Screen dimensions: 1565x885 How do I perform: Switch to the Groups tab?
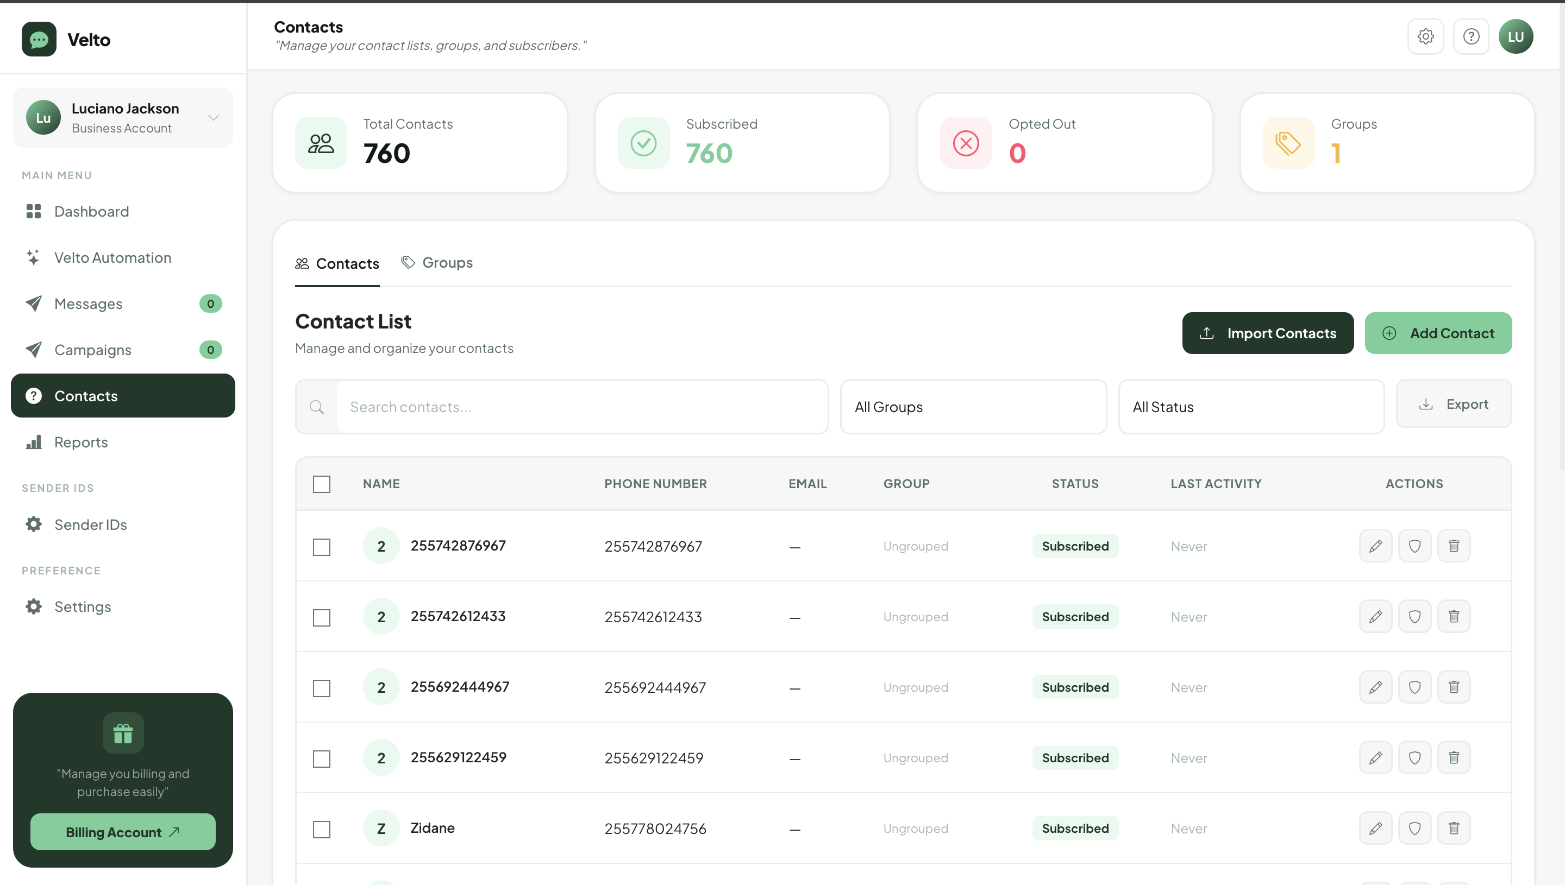point(437,263)
